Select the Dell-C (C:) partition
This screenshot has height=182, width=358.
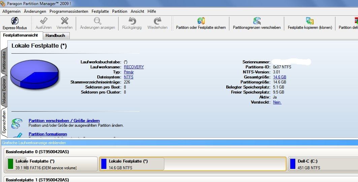323,164
